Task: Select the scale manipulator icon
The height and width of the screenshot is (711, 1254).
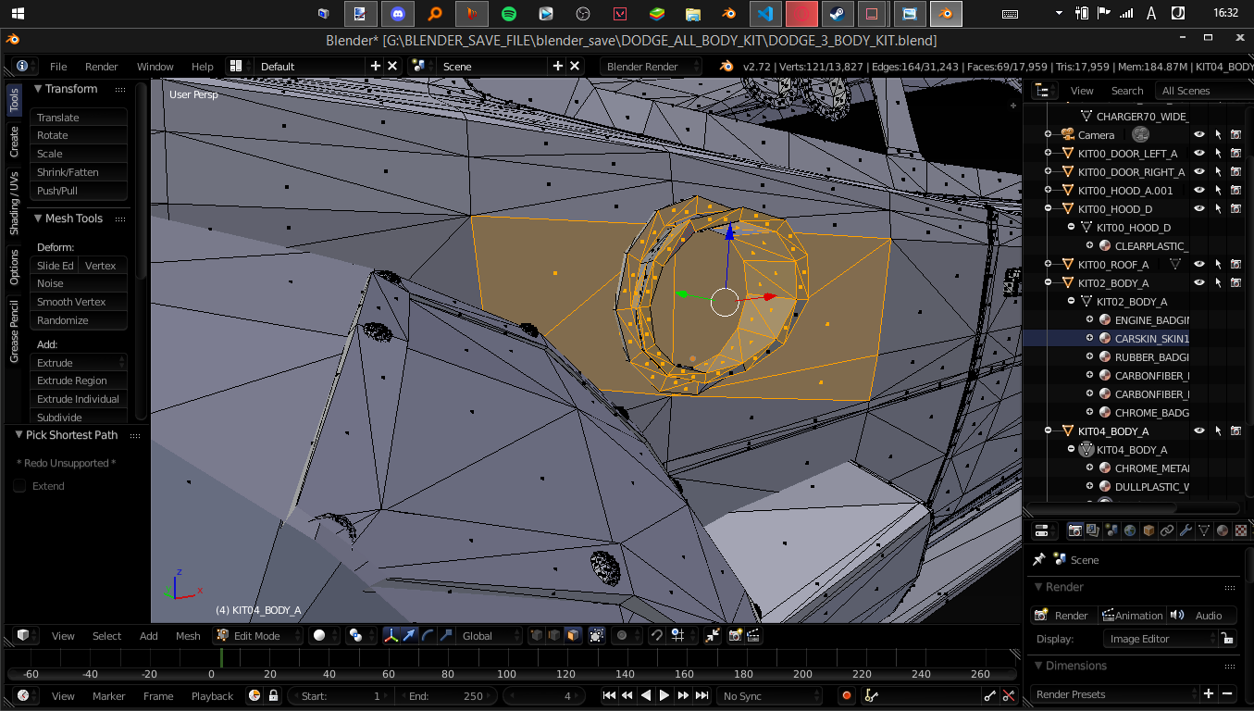Action: click(445, 636)
